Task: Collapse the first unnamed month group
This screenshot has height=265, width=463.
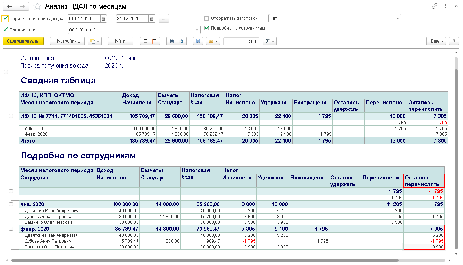Action: pos(11,191)
